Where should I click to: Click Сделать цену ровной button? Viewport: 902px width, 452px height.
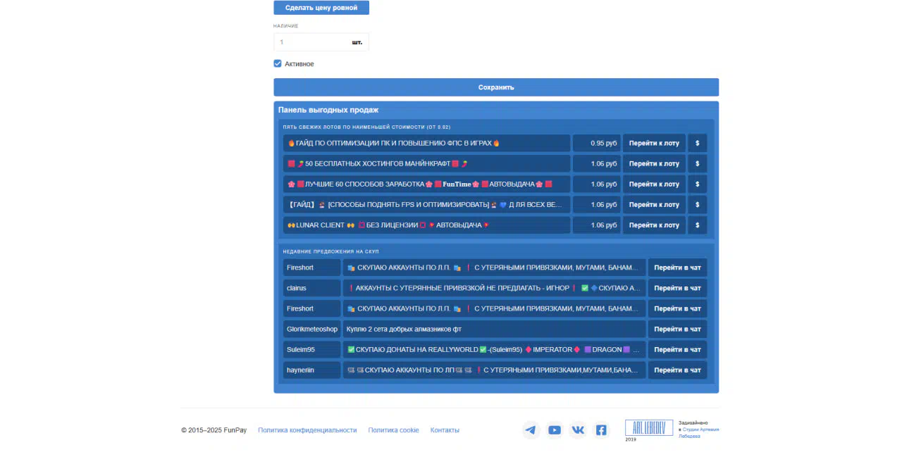pyautogui.click(x=321, y=8)
